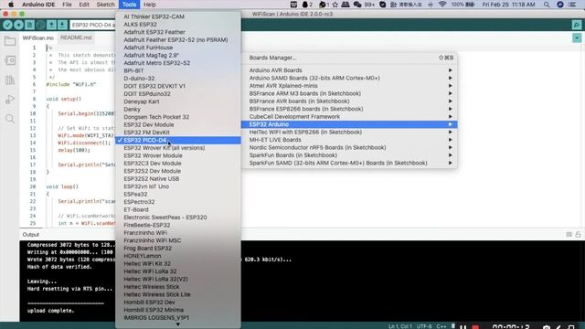Choose ESP32 Wrover Module board
The height and width of the screenshot is (329, 585).
(178, 155)
